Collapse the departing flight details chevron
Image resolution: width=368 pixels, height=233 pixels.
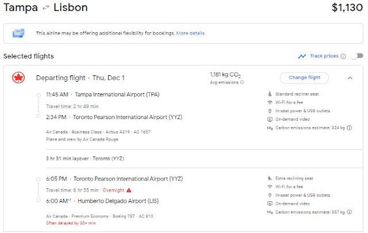pos(350,78)
